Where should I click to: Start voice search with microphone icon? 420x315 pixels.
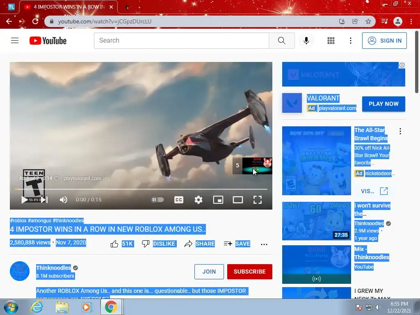tap(306, 41)
